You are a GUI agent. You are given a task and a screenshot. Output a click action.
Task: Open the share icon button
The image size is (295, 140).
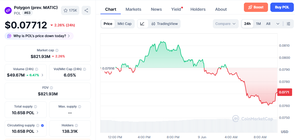click(86, 10)
